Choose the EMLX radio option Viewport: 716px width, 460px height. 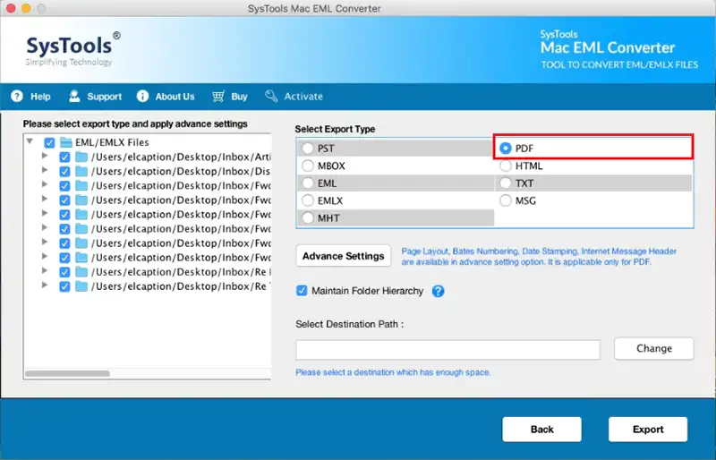click(308, 200)
